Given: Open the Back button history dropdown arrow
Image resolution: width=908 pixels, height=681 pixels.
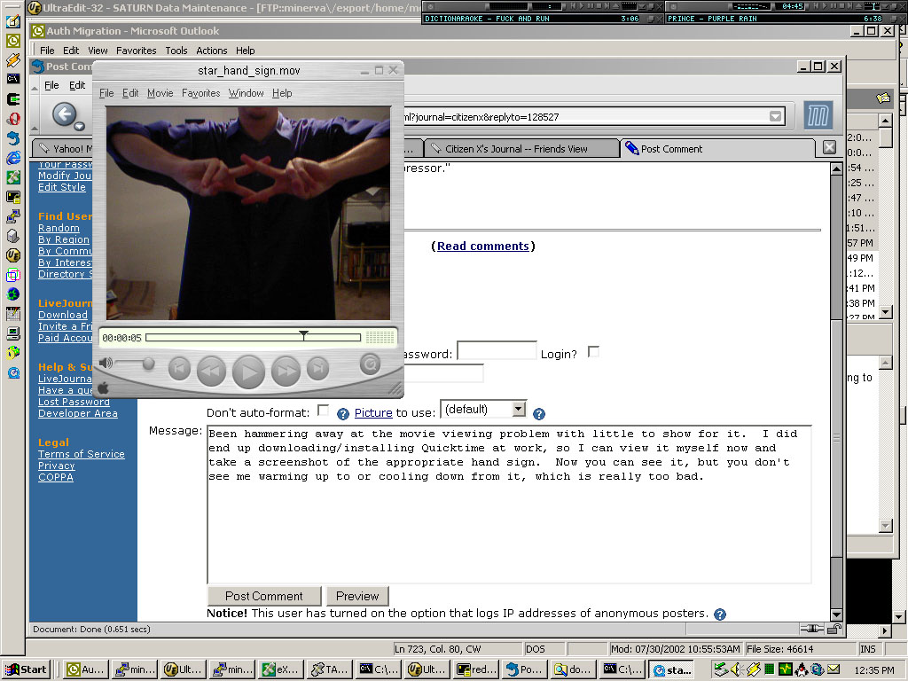Looking at the screenshot, I should click(x=80, y=125).
